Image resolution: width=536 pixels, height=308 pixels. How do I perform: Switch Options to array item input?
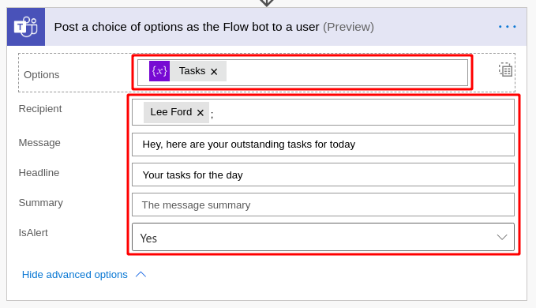[505, 69]
